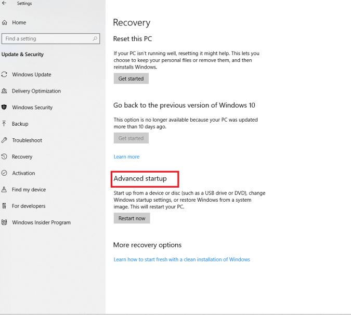Viewport: 351px width, 315px height.
Task: Open Windows Insider Program settings
Action: click(42, 222)
